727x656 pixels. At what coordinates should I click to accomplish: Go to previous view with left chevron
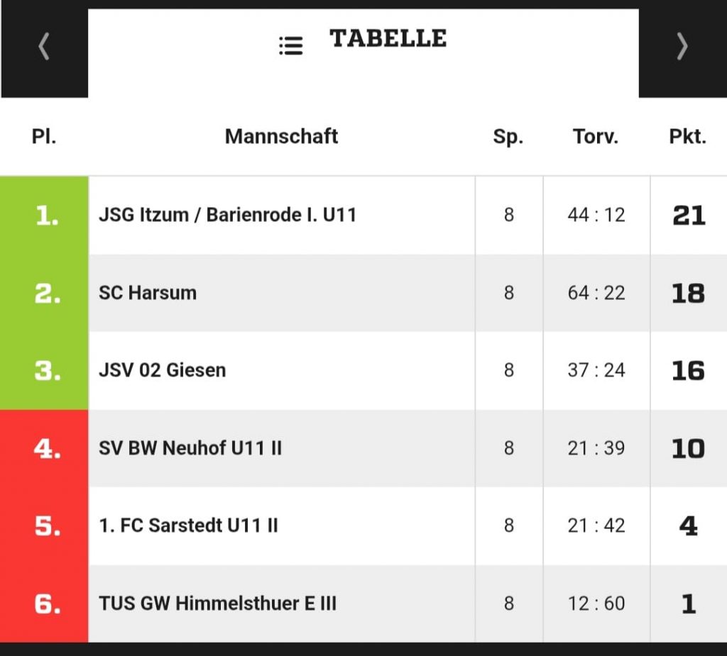point(44,47)
